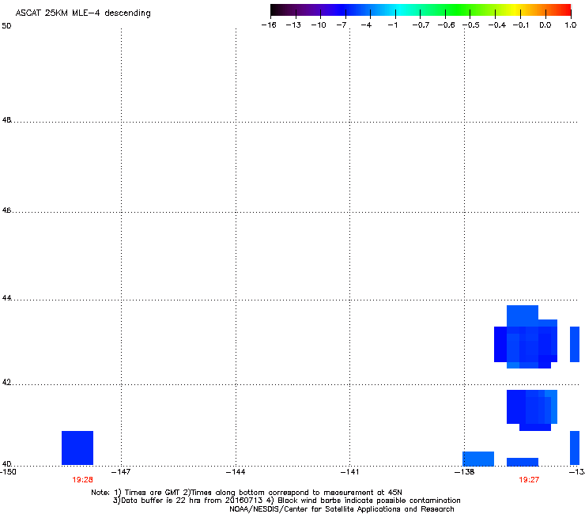Click the red 19:27 swath time
This screenshot has width=585, height=514.
click(x=529, y=480)
